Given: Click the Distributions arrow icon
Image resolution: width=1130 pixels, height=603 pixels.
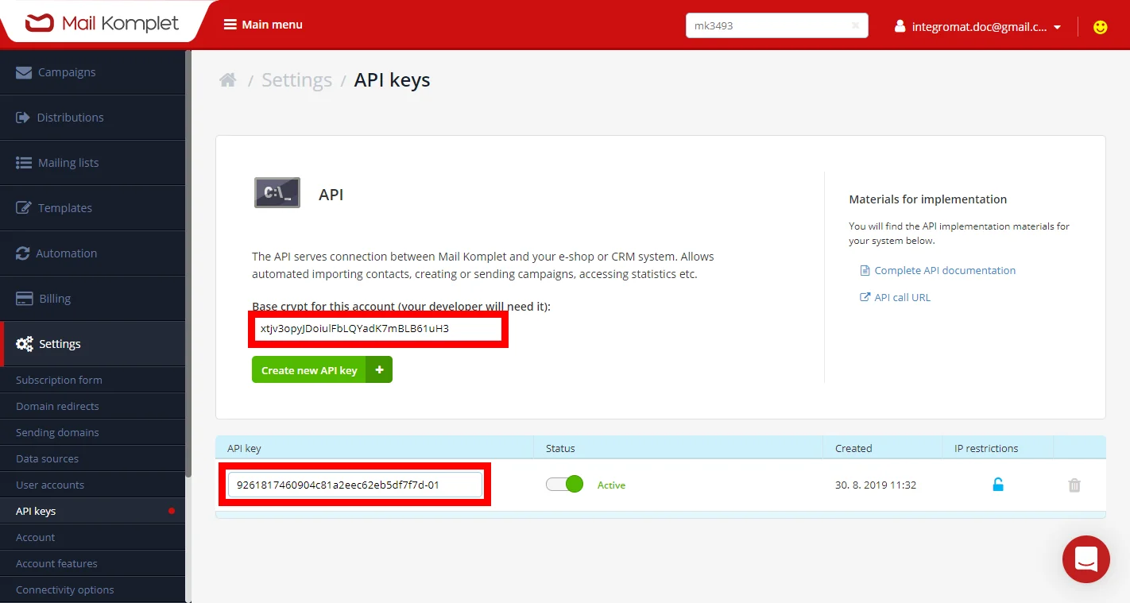Looking at the screenshot, I should tap(23, 118).
